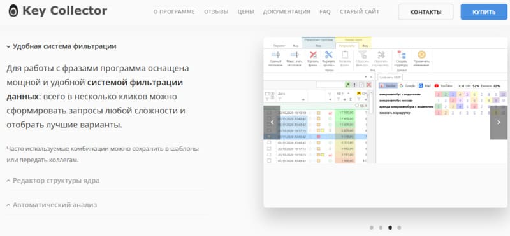This screenshot has height=236, width=510.
Task: Select the Google search engine tab
Action: [x=407, y=86]
